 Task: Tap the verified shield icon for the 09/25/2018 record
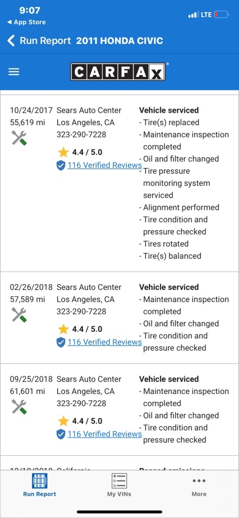61,434
